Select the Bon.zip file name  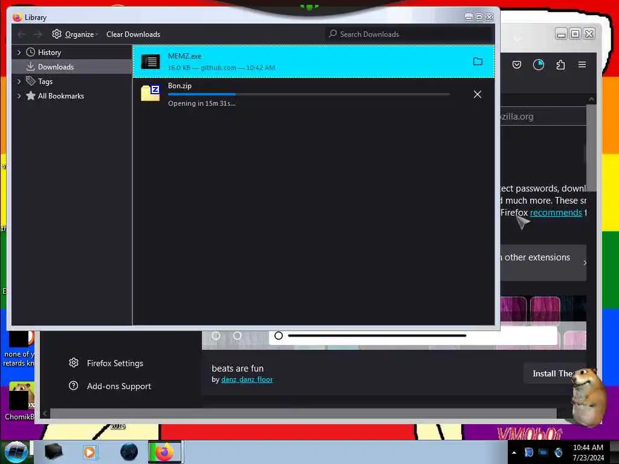(180, 86)
